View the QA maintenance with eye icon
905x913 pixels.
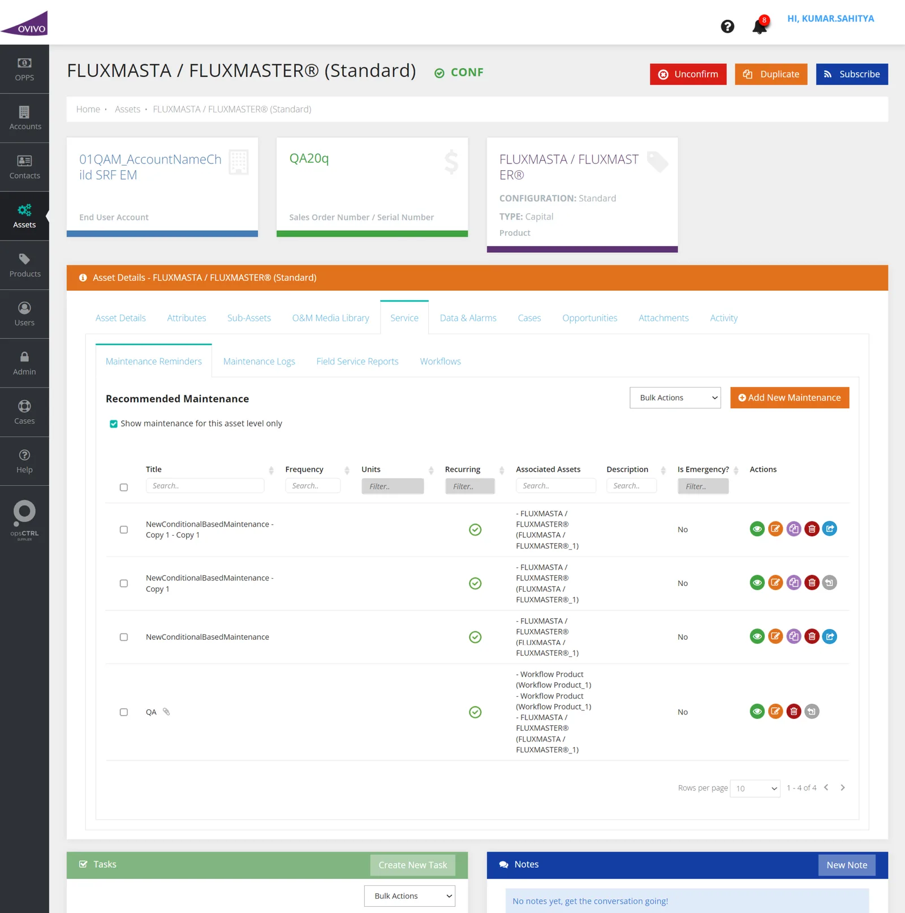[757, 712]
